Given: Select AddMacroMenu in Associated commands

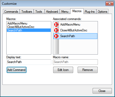Looking at the screenshot, I should pyautogui.click(x=75, y=25).
